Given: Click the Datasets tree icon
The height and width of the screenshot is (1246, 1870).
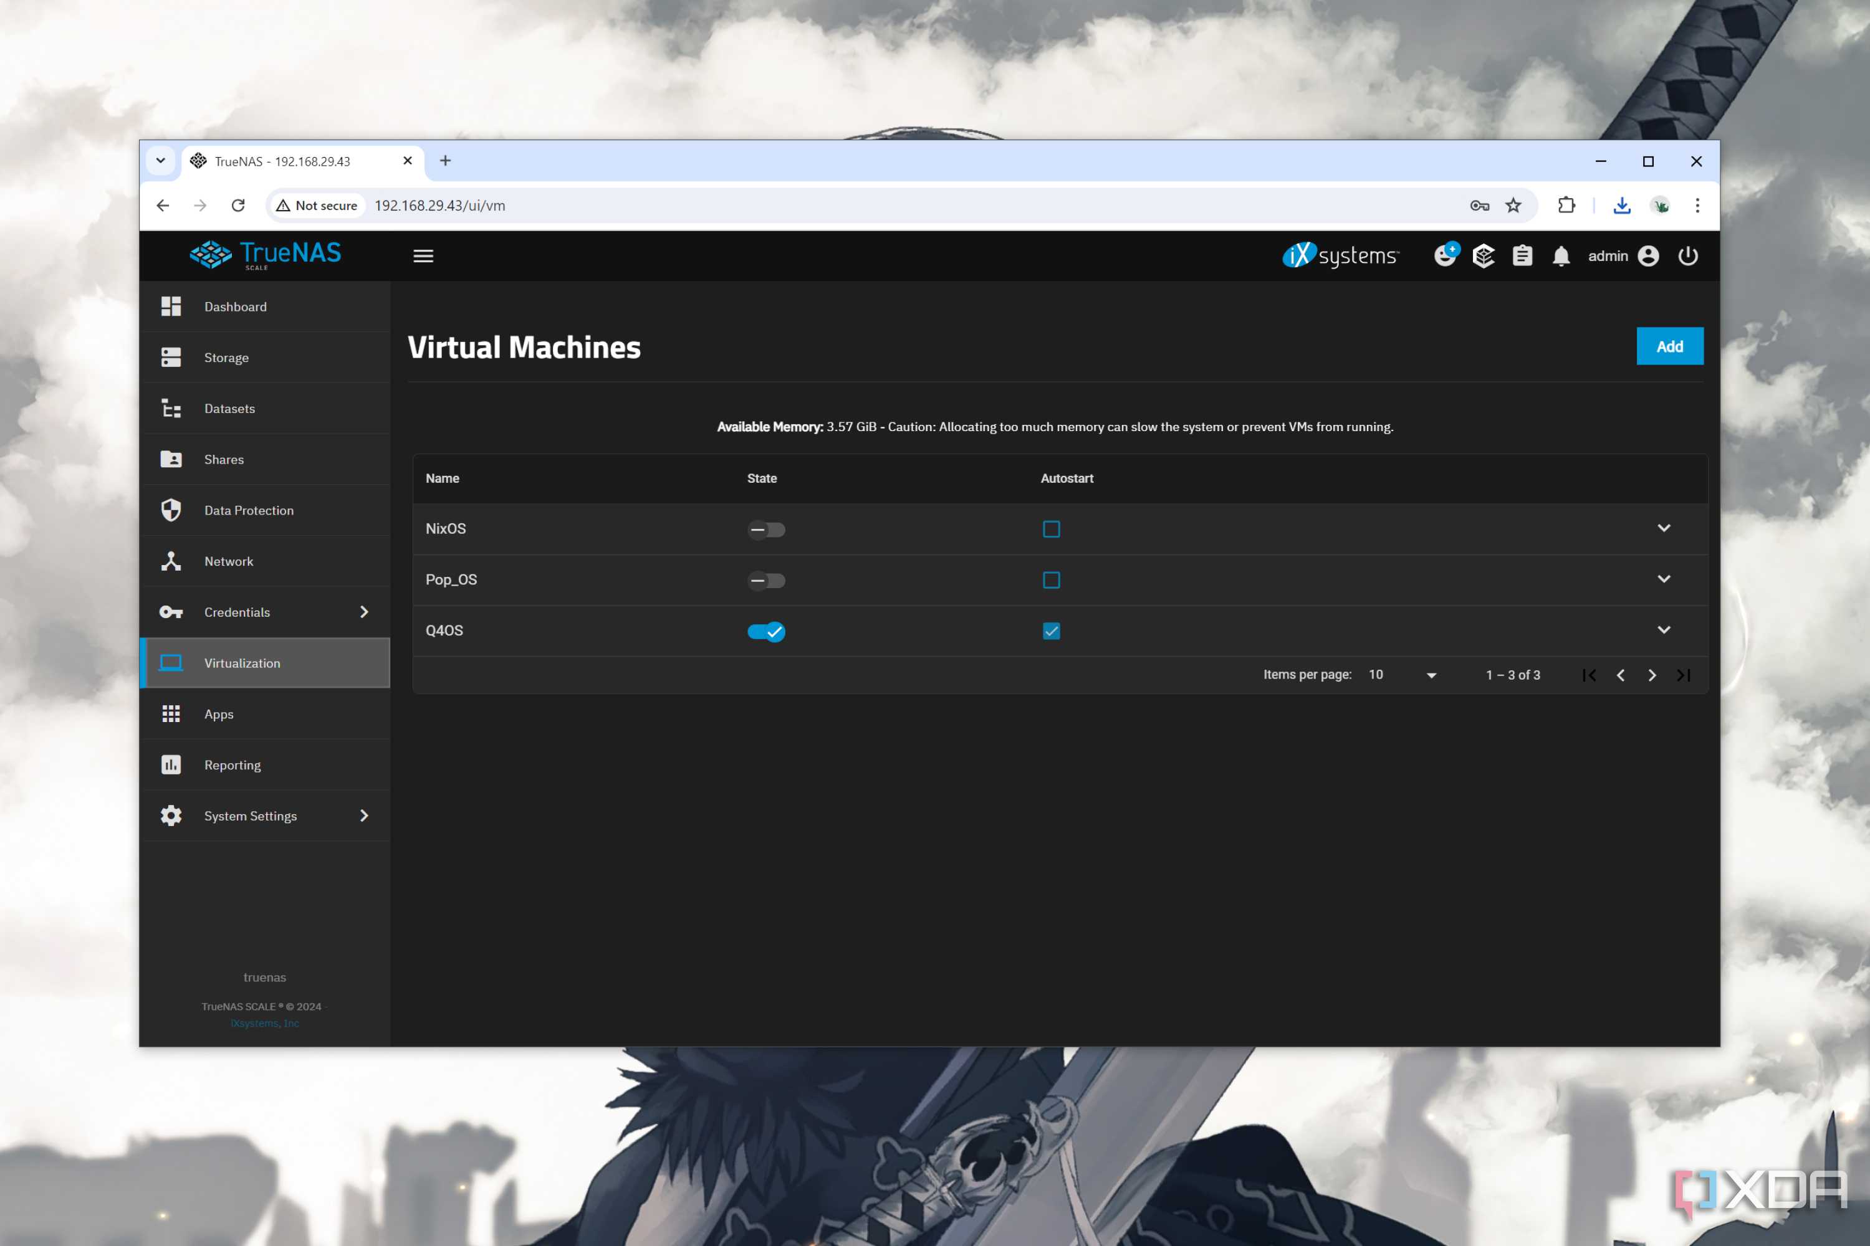Looking at the screenshot, I should (171, 409).
